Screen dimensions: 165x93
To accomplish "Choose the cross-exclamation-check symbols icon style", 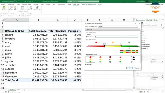I will 100,59.
